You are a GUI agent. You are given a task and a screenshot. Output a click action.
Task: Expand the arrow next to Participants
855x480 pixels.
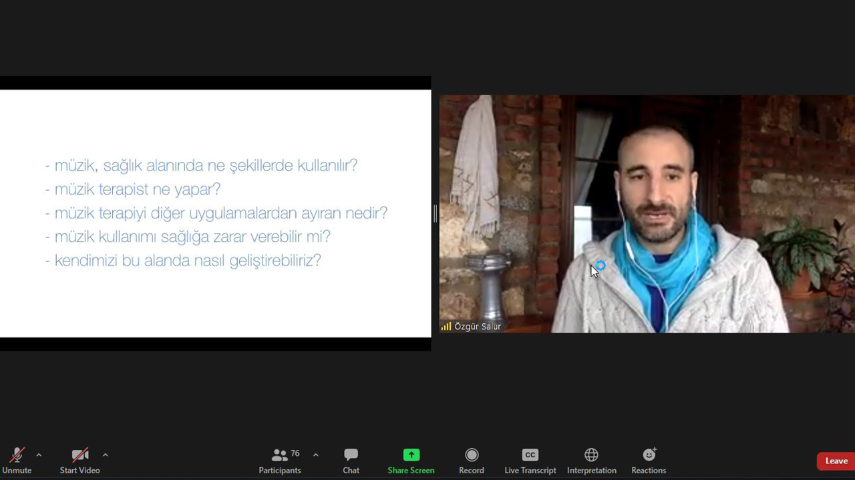coord(315,455)
